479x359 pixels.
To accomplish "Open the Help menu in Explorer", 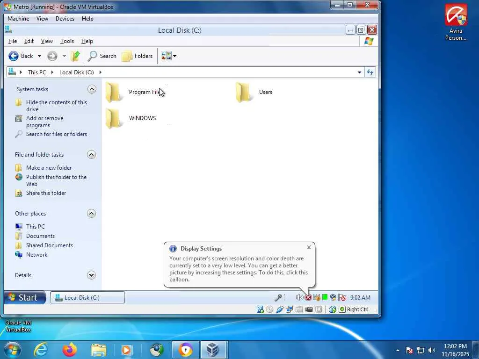I will coord(87,41).
